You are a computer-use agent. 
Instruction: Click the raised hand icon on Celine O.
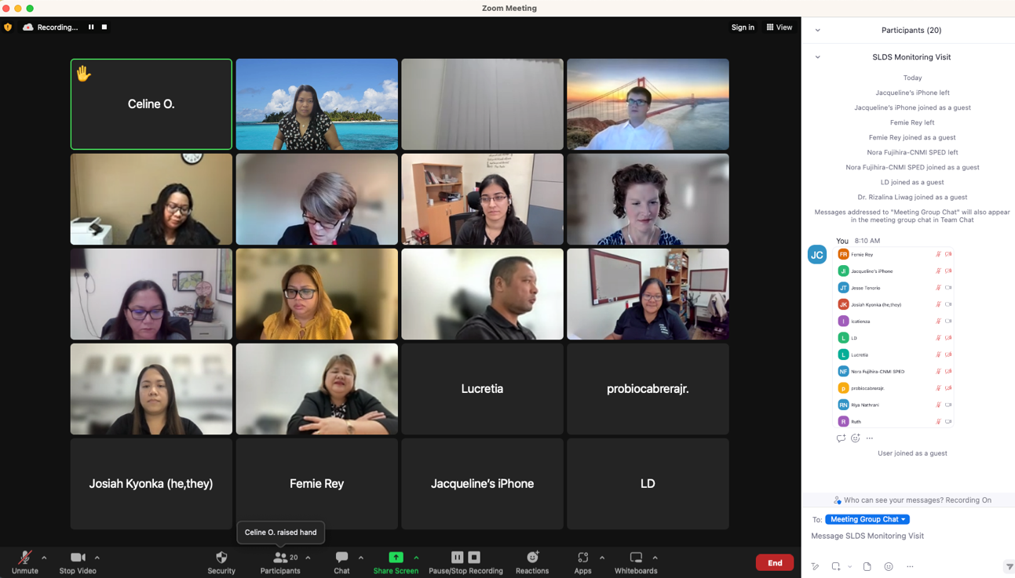pyautogui.click(x=83, y=74)
